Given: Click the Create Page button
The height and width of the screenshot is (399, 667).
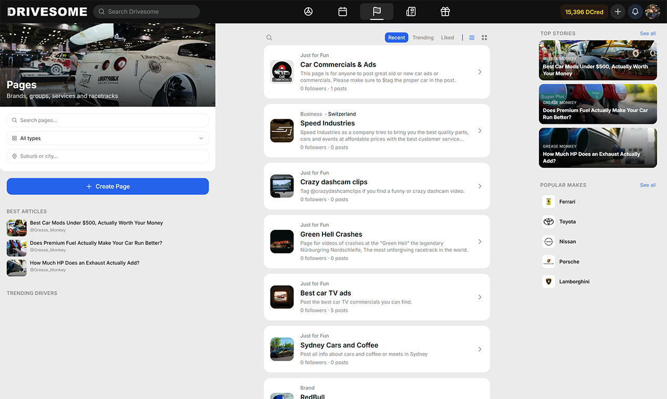Looking at the screenshot, I should click(108, 186).
